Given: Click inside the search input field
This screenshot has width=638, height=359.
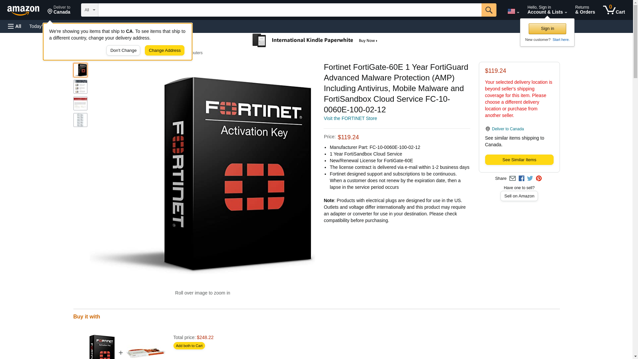Looking at the screenshot, I should [290, 10].
